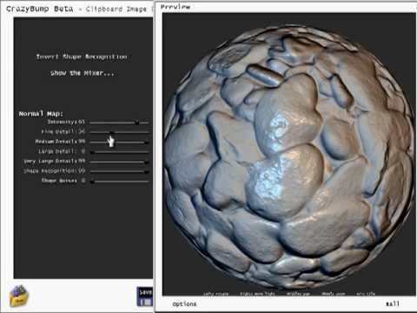The image size is (417, 313).
Task: Click the 3D stone sphere preview
Action: click(288, 156)
